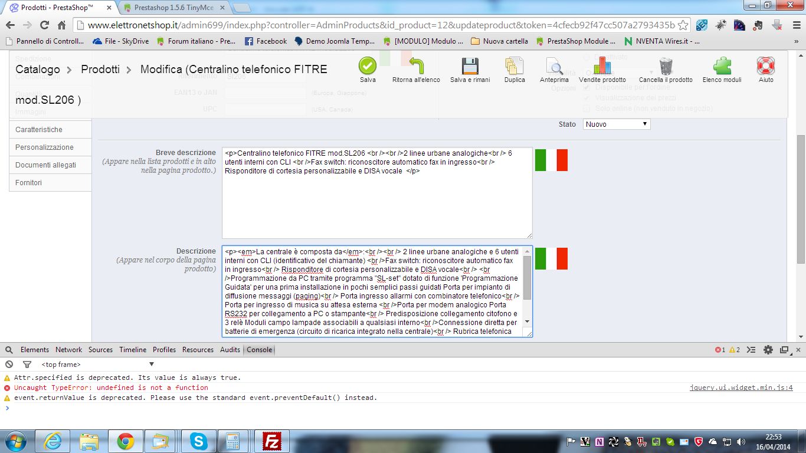Open the jquery.ui.widget.min.js:4 source link
This screenshot has height=453, width=806.
741,388
